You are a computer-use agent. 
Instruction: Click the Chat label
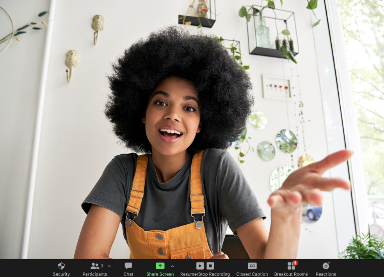coord(128,274)
